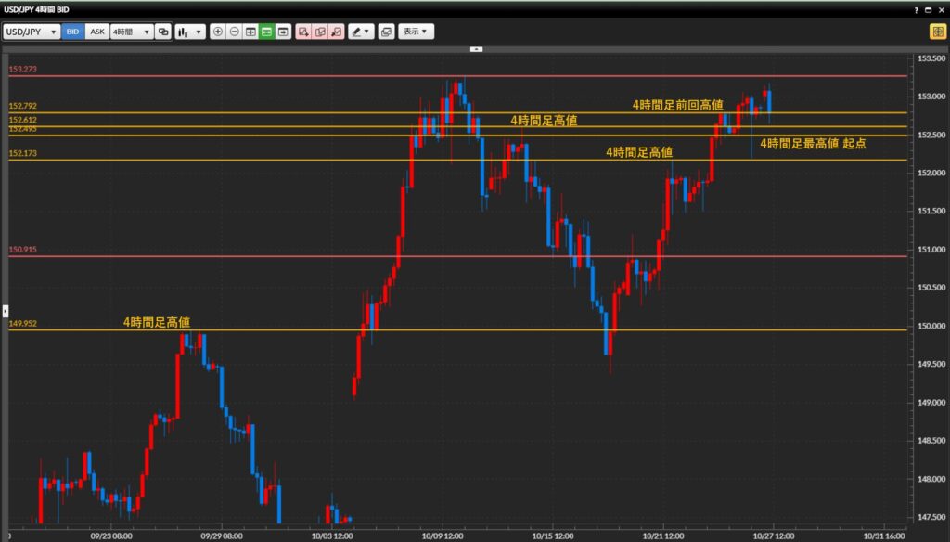950x542 pixels.
Task: Click the zoom in magnifier icon
Action: click(218, 32)
